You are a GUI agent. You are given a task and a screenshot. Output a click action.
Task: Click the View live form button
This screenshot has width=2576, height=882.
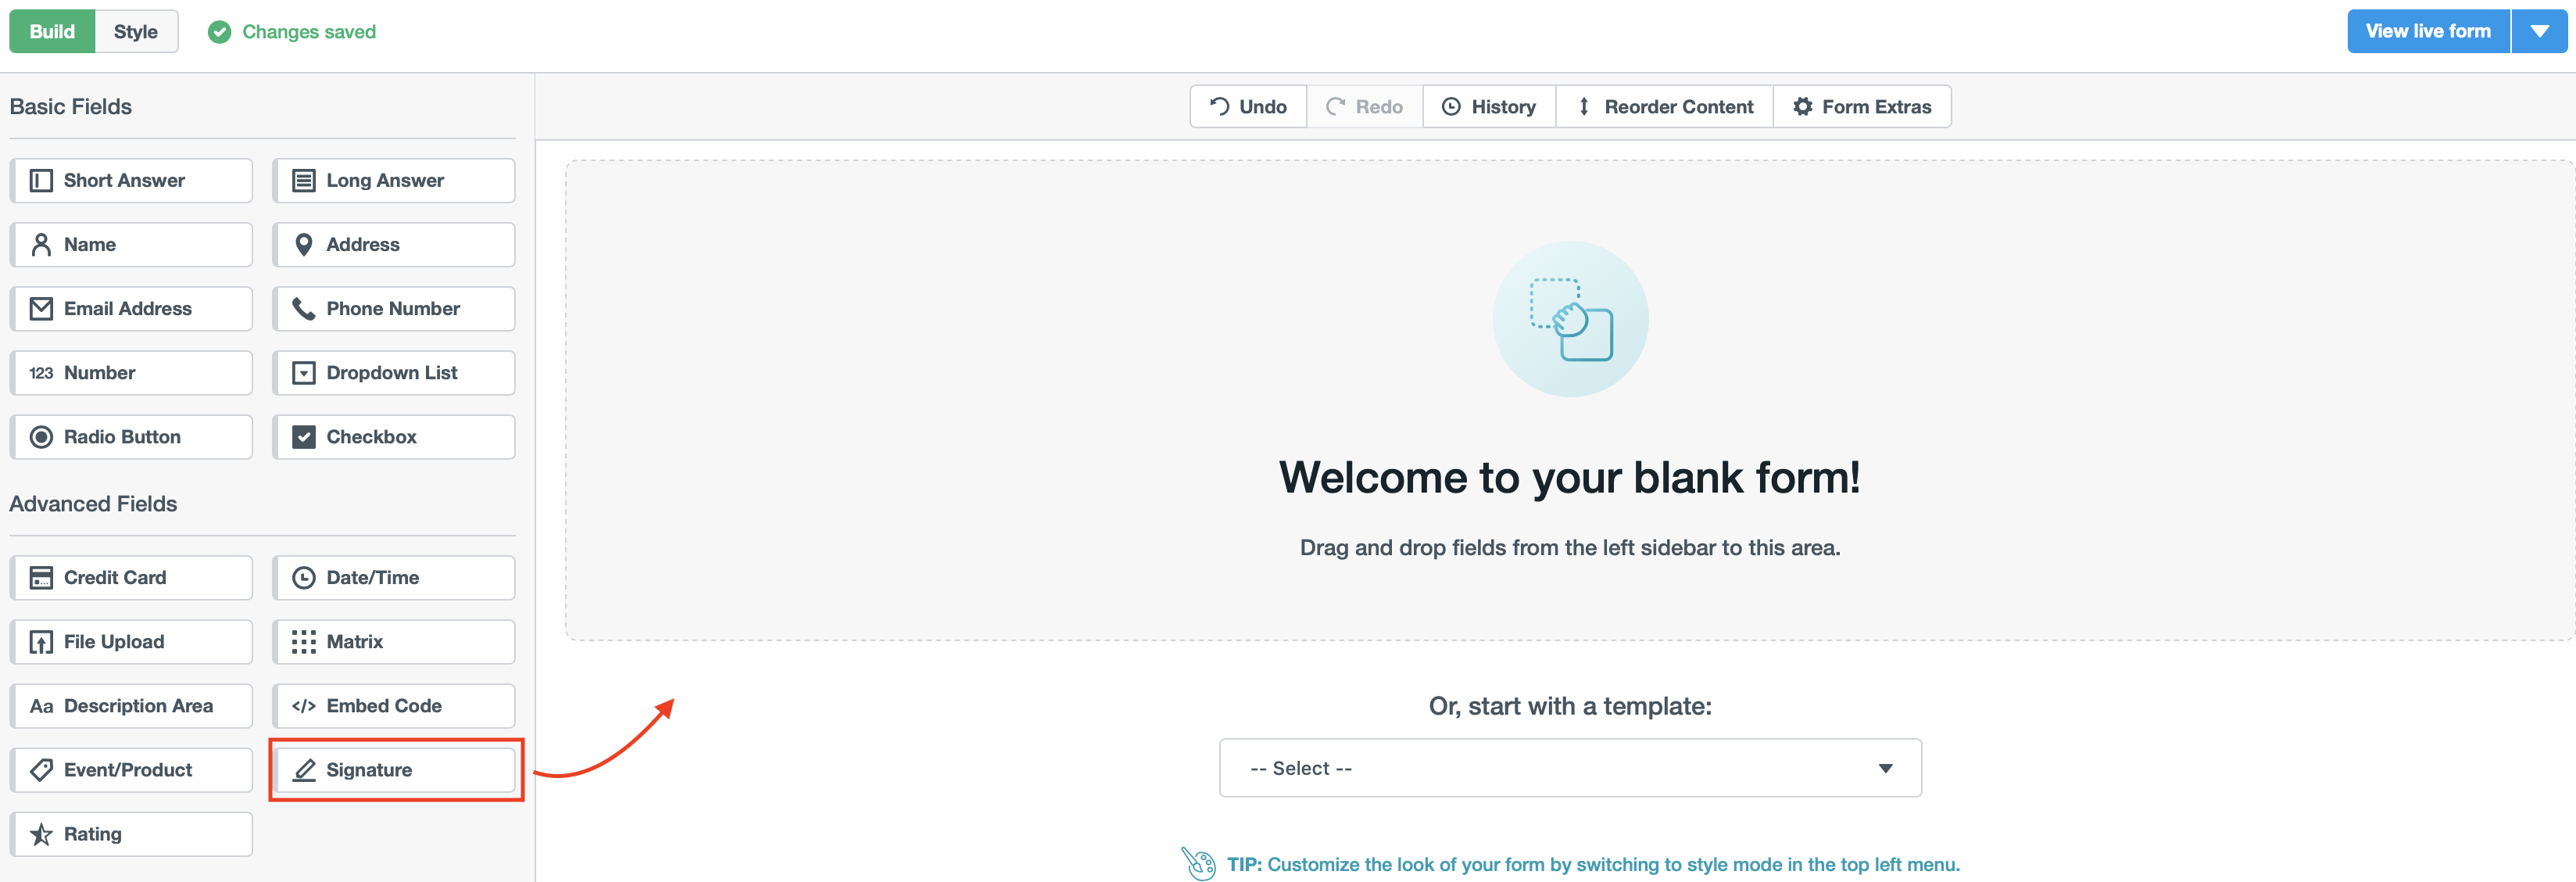pos(2428,31)
